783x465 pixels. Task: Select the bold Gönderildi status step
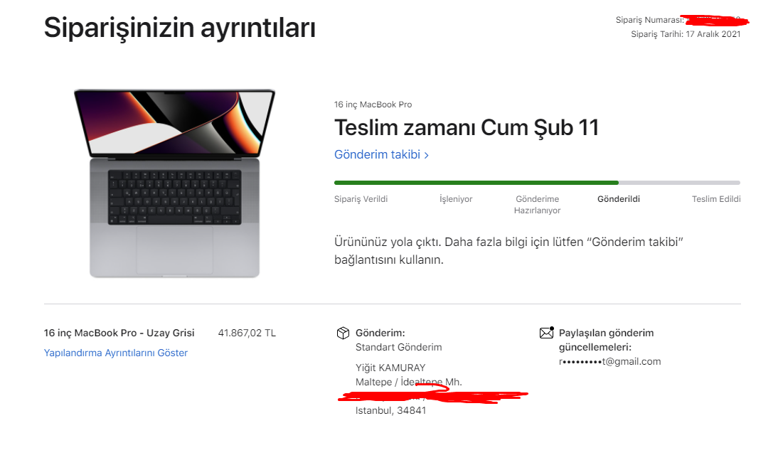(619, 199)
